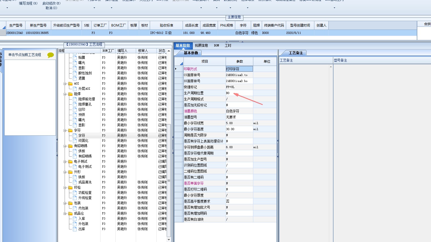
Task: Click document icon beside 贴膜
Action: click(75, 57)
